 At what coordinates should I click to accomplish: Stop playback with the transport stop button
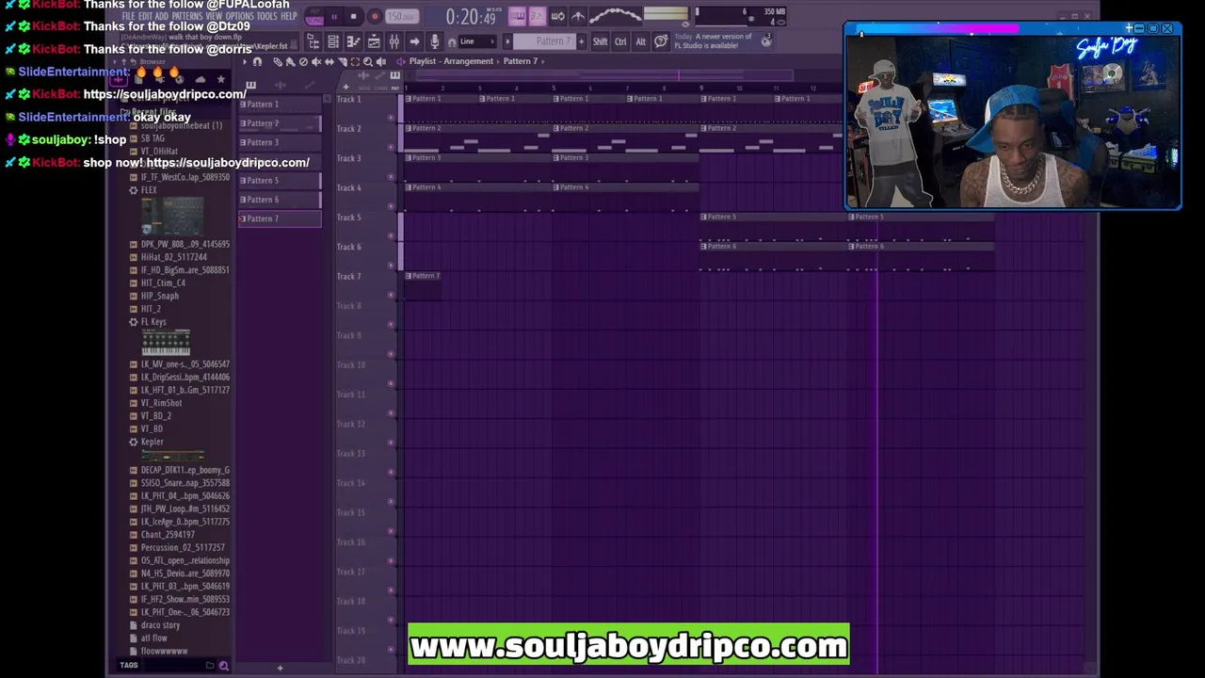click(353, 16)
